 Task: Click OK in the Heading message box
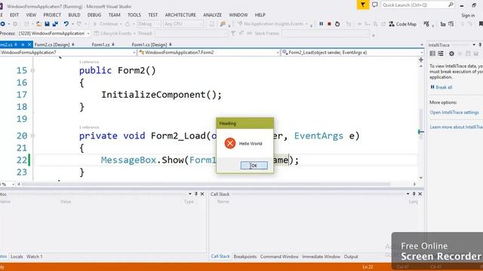coord(254,166)
